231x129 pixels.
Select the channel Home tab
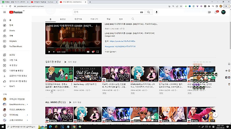tap(50, 19)
